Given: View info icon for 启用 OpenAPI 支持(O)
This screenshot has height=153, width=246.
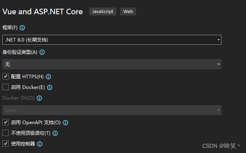Looking at the screenshot, I should tap(65, 123).
